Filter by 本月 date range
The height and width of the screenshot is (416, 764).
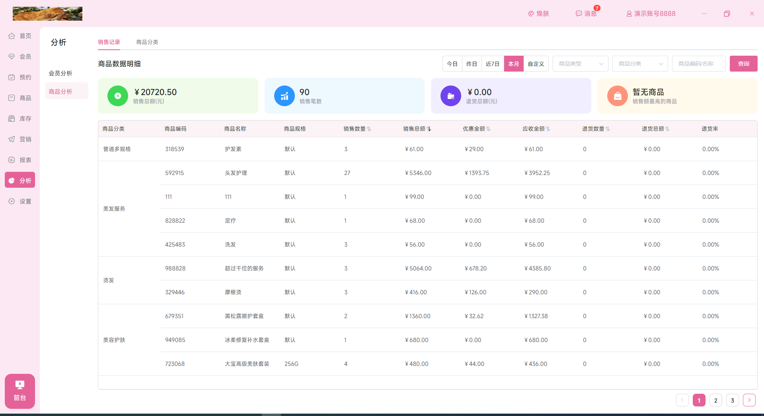[514, 64]
